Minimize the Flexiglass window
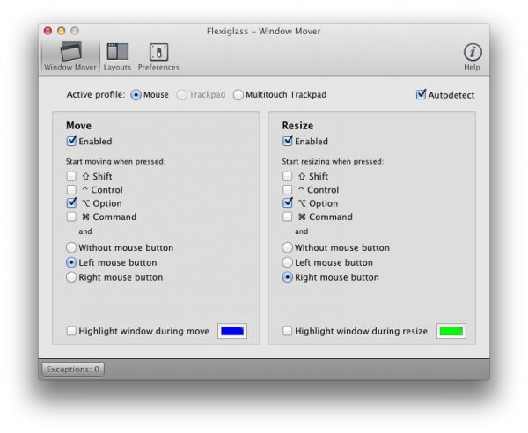Screen dimensions: 528x433 pos(62,32)
